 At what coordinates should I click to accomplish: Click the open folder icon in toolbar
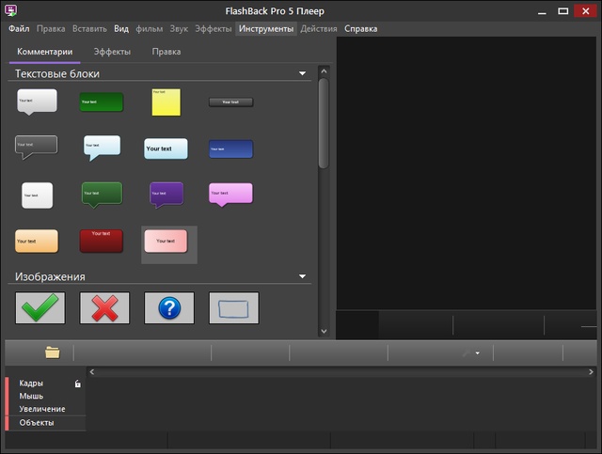53,352
